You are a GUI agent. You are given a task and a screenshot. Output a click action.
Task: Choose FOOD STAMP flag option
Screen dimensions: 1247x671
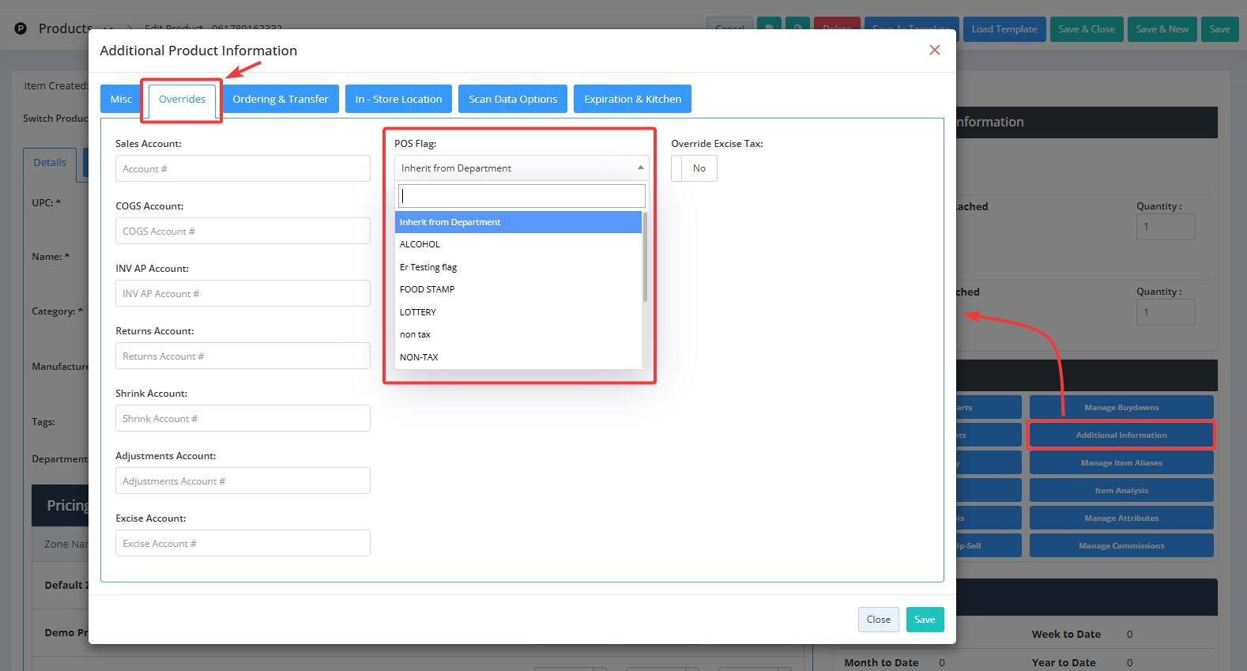427,289
